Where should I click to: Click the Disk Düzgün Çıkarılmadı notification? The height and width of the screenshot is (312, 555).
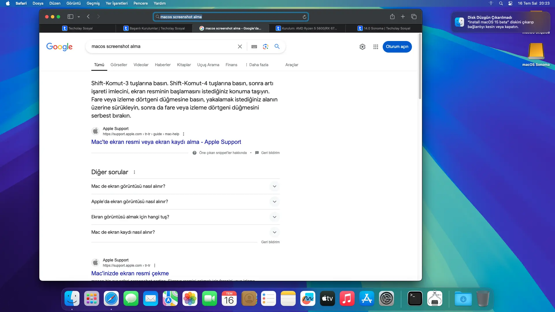pos(501,22)
